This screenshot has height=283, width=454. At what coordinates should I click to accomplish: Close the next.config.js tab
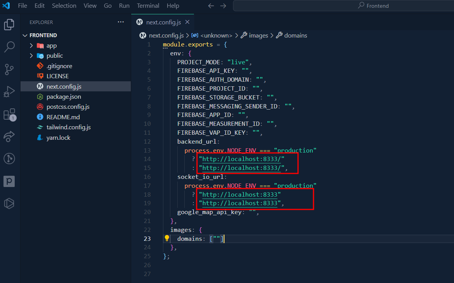[187, 22]
